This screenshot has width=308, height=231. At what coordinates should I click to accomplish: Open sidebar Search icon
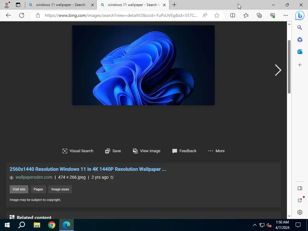pyautogui.click(x=300, y=27)
